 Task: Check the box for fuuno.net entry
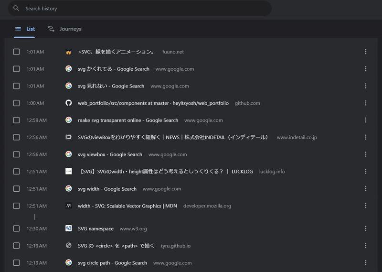pos(17,52)
